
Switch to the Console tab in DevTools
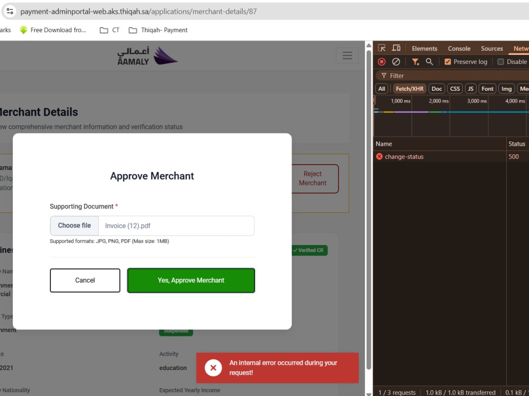click(x=459, y=49)
